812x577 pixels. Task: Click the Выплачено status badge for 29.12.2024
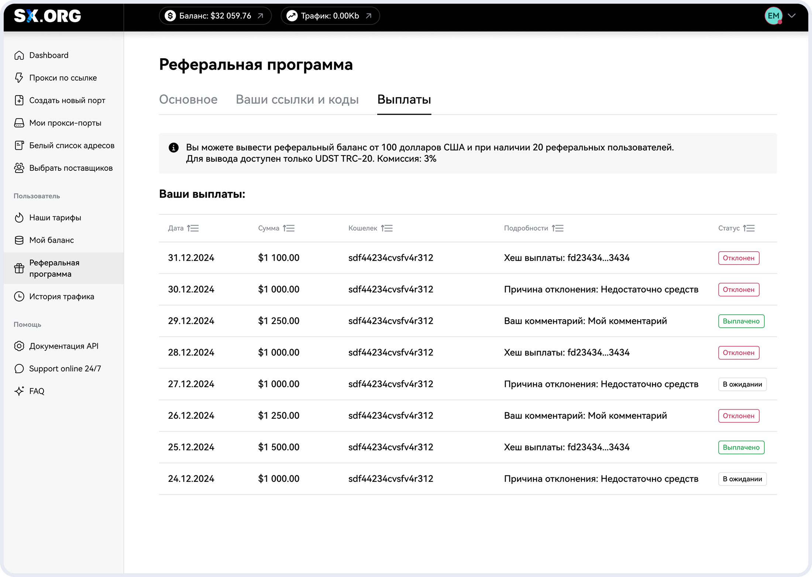741,321
